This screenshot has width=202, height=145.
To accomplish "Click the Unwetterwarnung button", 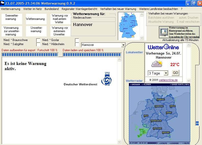I will coord(36,30).
